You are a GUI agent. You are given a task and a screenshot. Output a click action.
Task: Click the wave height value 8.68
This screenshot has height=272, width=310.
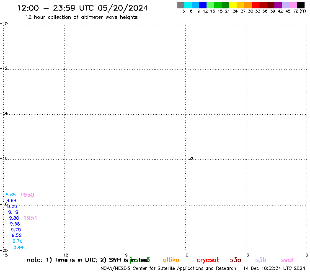[x=10, y=195]
